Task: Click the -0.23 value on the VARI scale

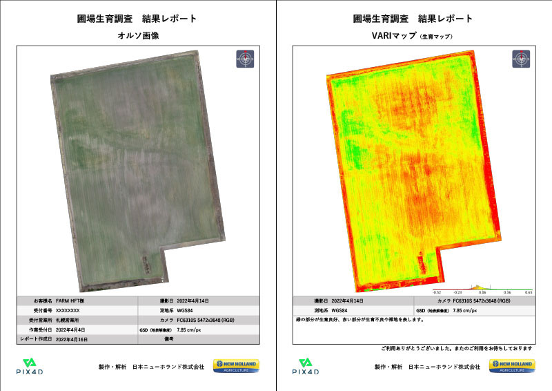Action: click(x=457, y=293)
